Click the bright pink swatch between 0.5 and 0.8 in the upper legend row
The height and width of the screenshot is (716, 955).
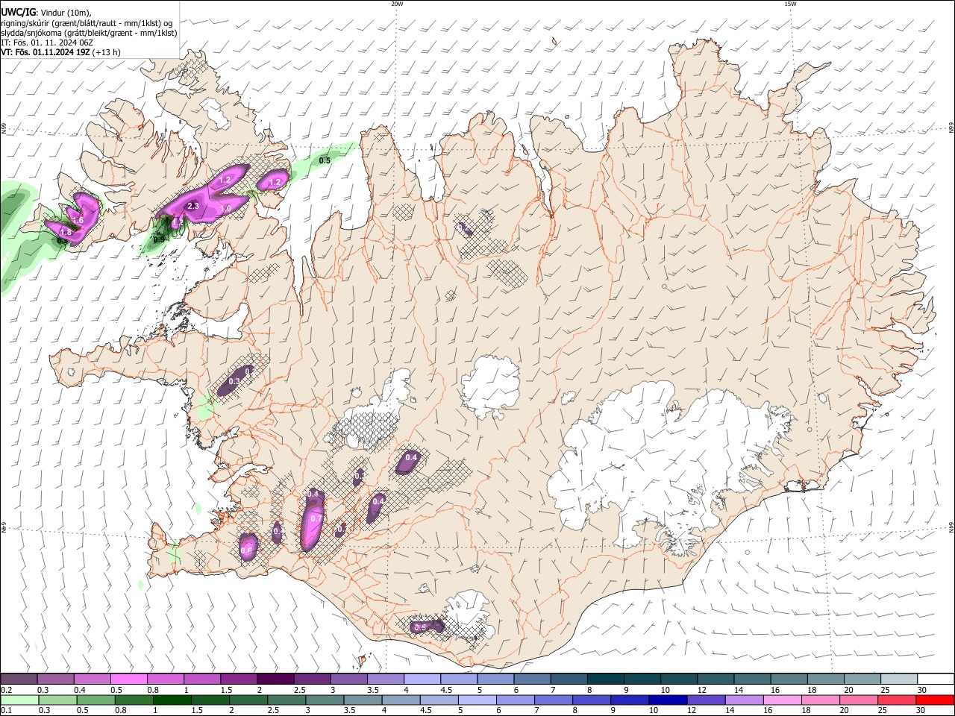(129, 679)
